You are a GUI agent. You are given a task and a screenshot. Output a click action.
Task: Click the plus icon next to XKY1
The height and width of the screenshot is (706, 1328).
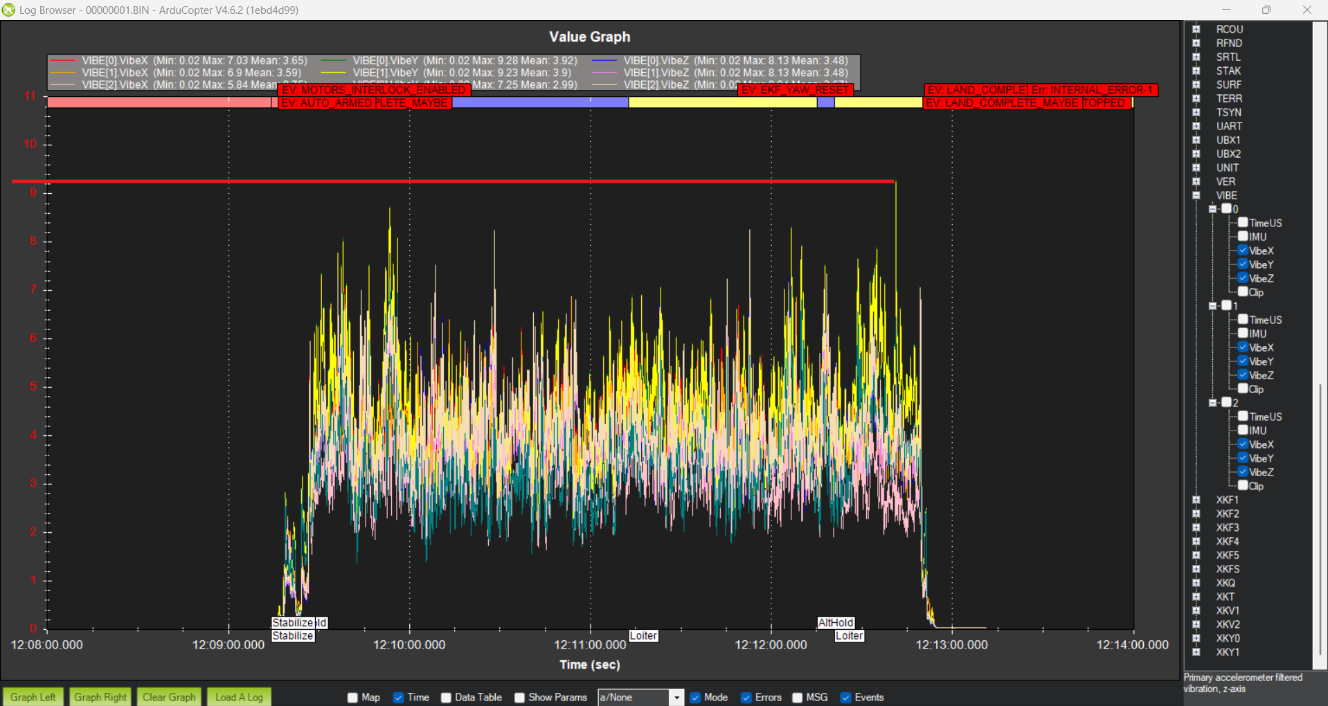(x=1196, y=652)
